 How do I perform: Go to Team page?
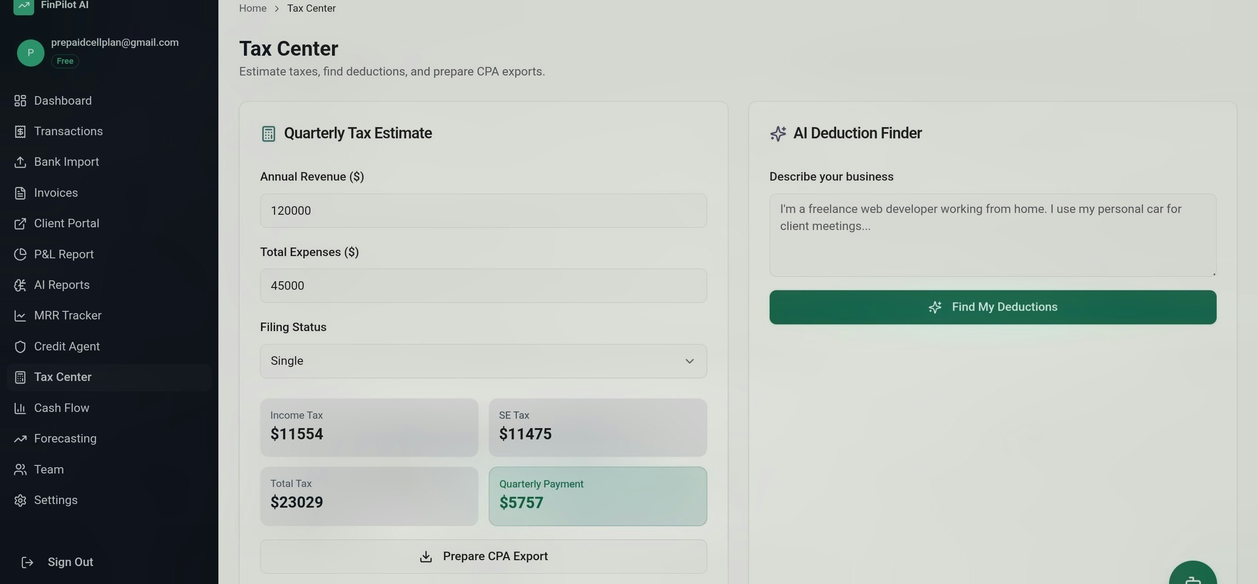(x=109, y=470)
